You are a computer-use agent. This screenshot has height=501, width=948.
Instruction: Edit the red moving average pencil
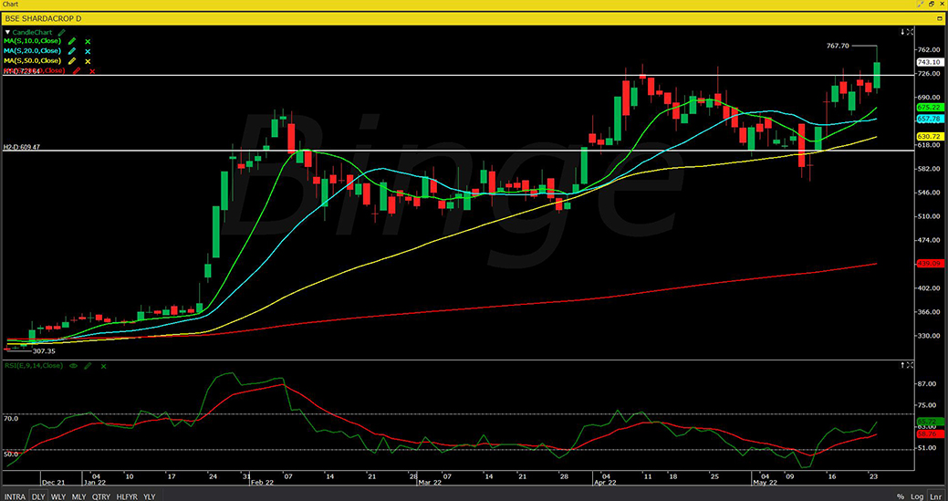pyautogui.click(x=77, y=70)
